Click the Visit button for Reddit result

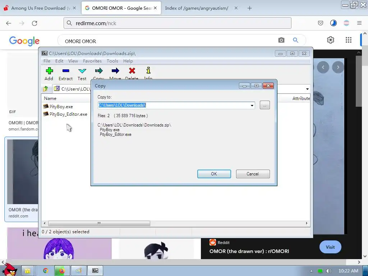330,247
